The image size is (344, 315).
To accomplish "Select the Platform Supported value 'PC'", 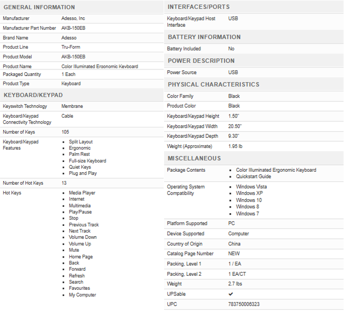I will (231, 223).
